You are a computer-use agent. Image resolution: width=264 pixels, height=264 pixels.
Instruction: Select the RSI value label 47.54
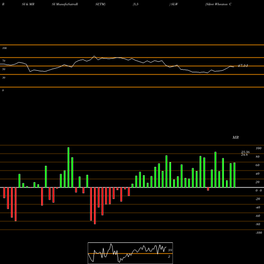coord(243,66)
